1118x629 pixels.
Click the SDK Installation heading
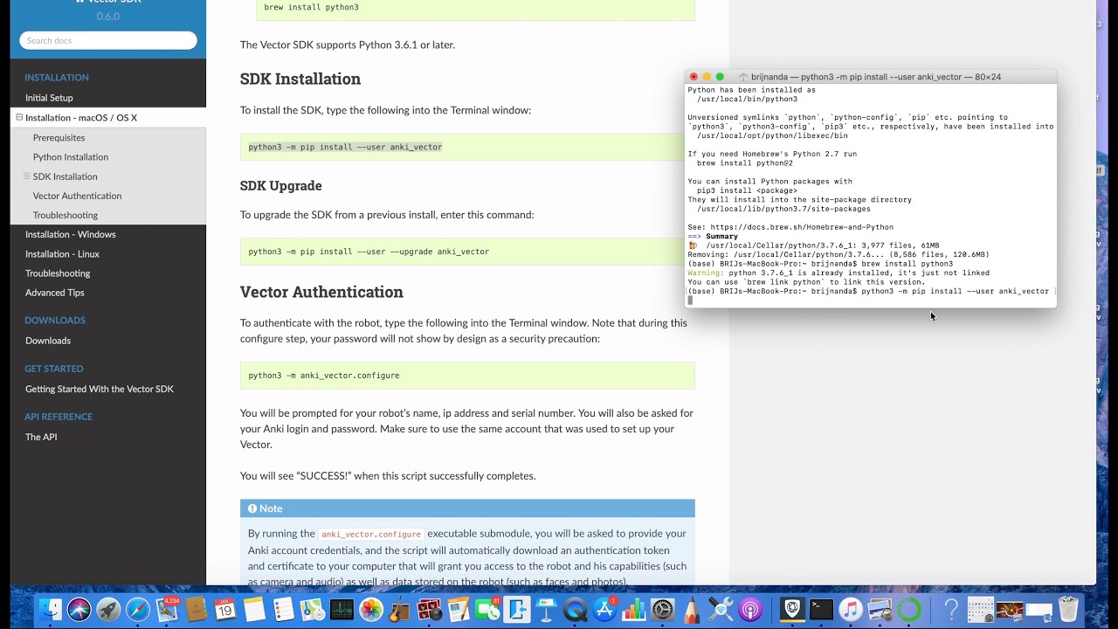pos(300,79)
